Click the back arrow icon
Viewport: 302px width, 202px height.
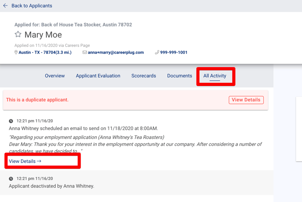5,6
